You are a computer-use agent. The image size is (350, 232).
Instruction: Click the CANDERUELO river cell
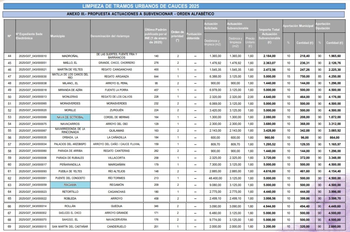tap(117, 227)
